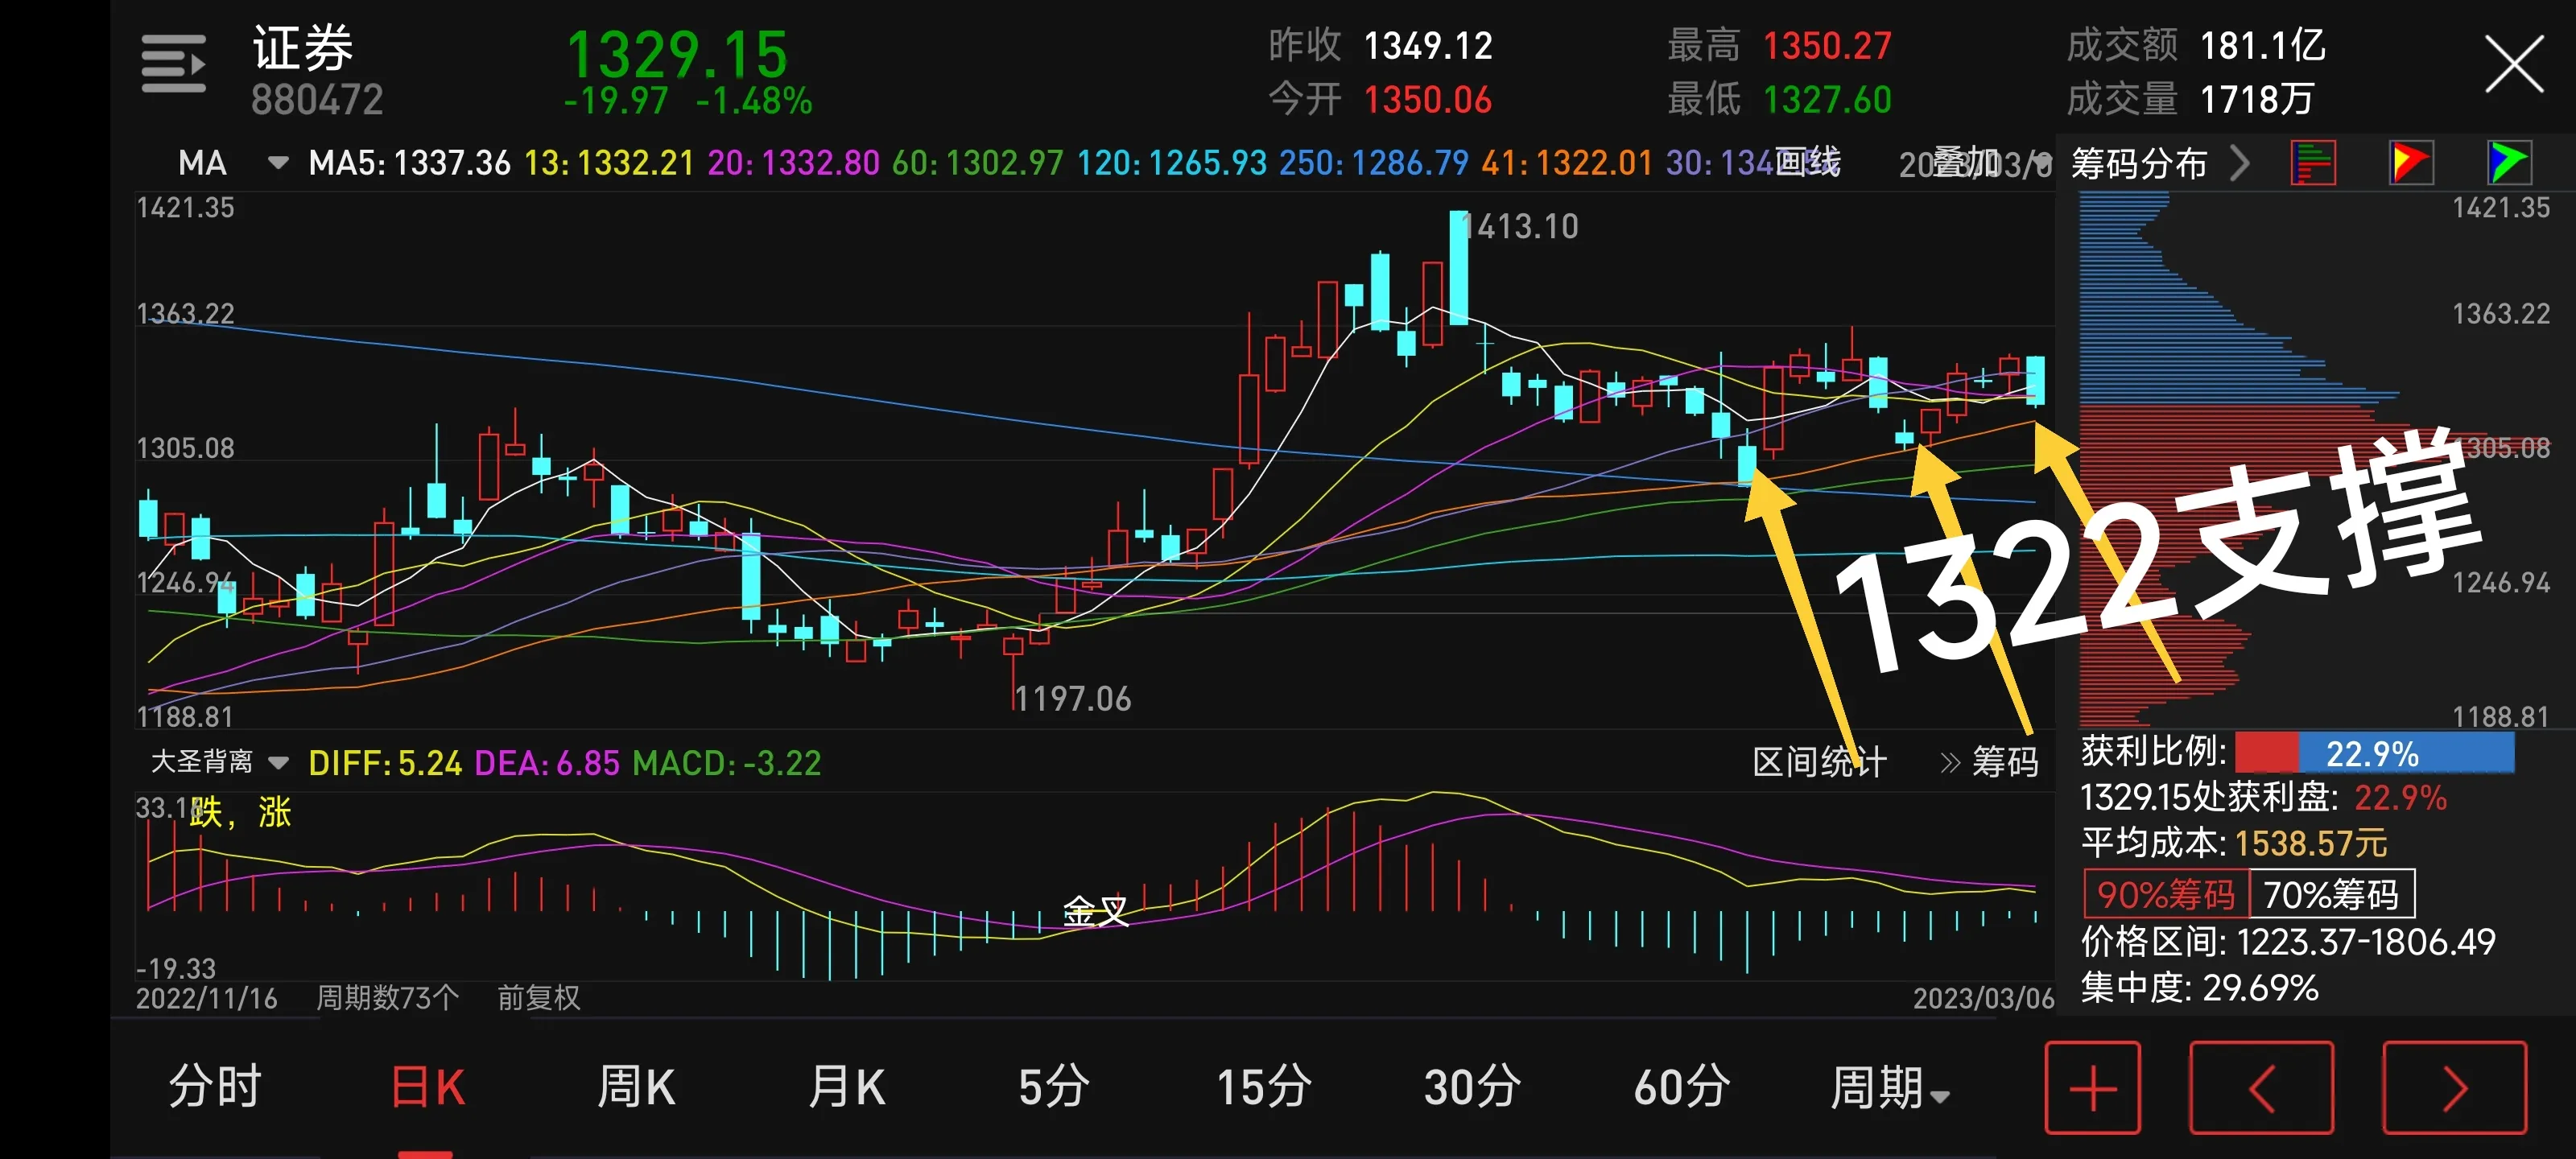Click the 证券 stock name title
2576x1159 pixels.
303,48
